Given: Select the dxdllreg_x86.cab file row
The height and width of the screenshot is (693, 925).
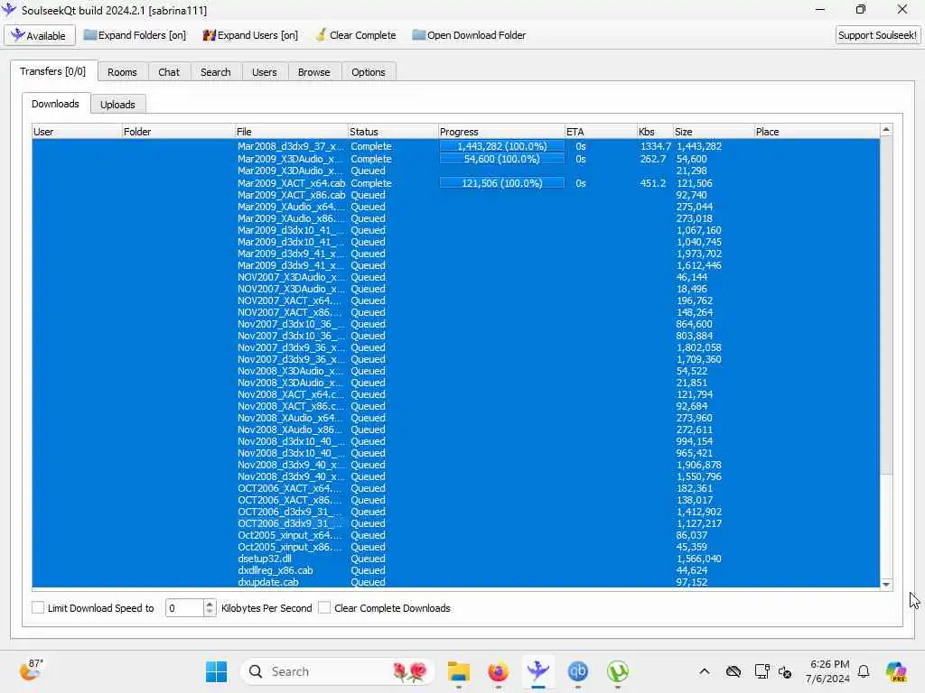Looking at the screenshot, I should [x=455, y=570].
